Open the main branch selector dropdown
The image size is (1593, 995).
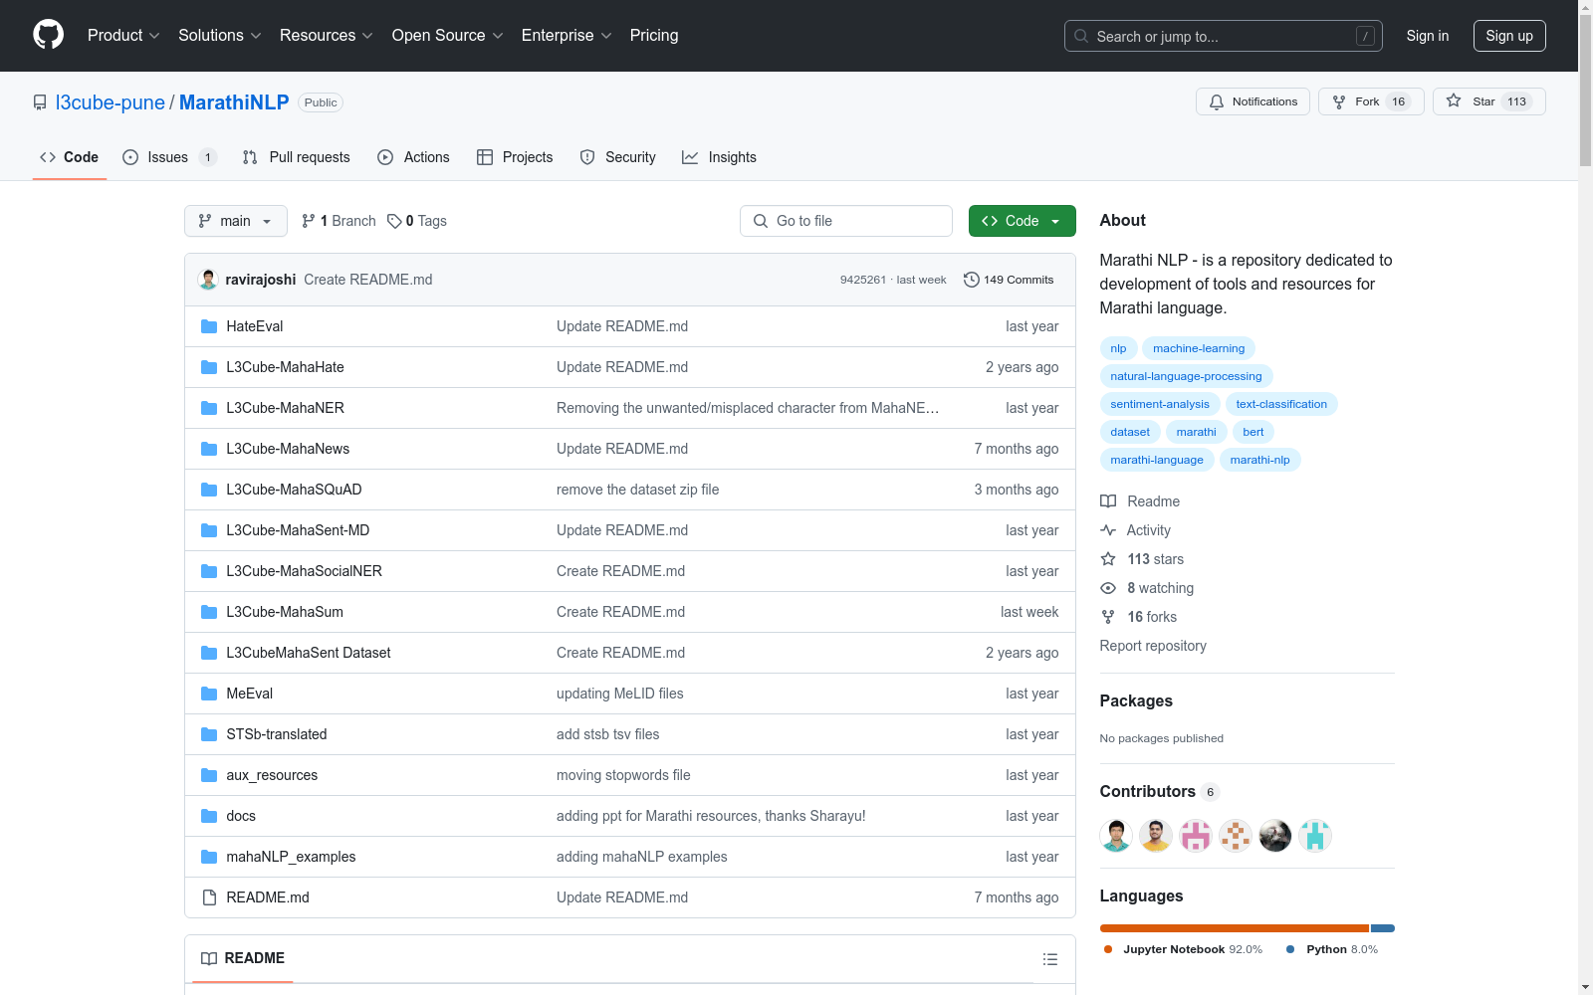pos(236,221)
